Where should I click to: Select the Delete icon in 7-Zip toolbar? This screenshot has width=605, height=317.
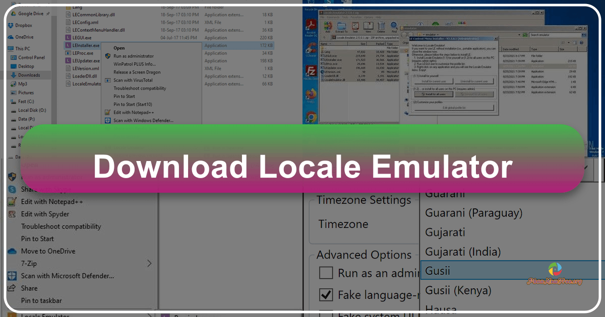[x=381, y=27]
